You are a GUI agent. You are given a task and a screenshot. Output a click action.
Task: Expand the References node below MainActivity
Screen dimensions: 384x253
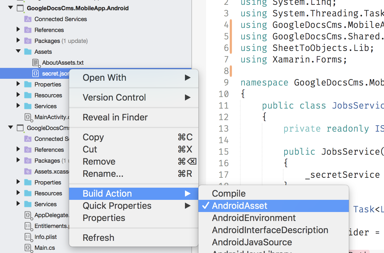point(19,150)
